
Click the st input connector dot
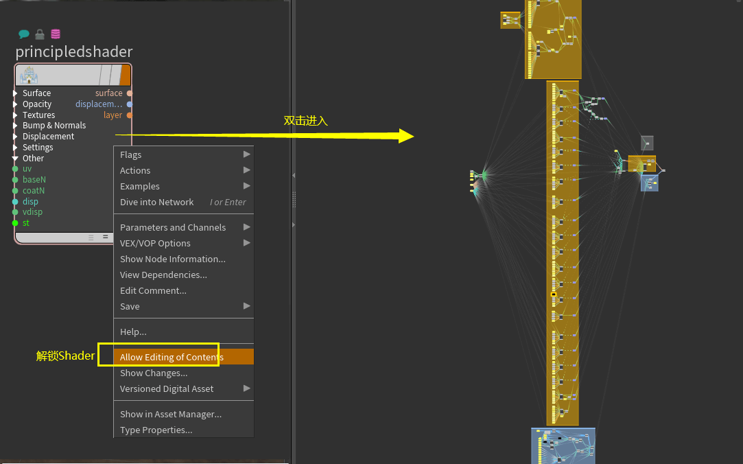[x=15, y=223]
